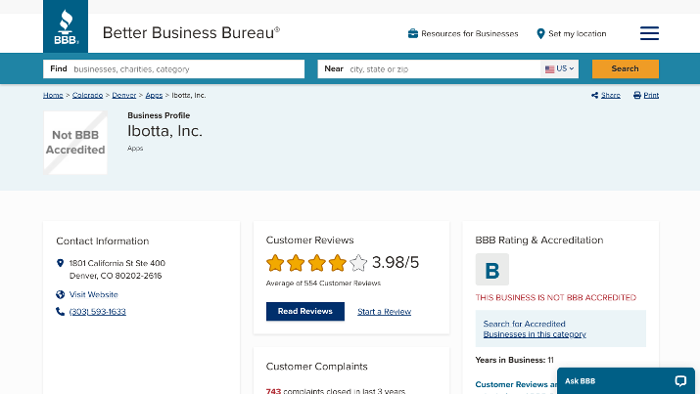The height and width of the screenshot is (394, 700).
Task: Call the (303) 593-1633 phone link
Action: (98, 312)
